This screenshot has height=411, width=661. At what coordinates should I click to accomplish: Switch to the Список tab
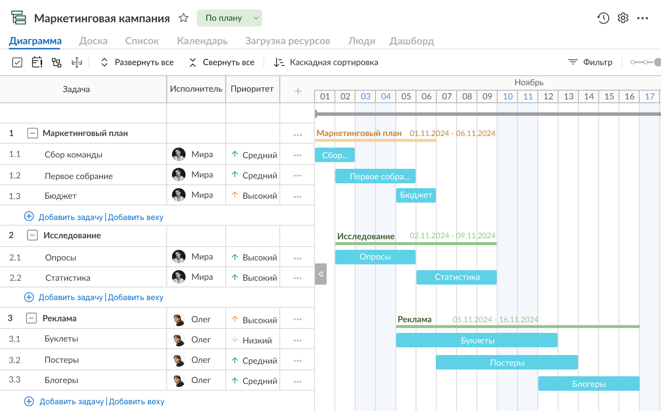pyautogui.click(x=142, y=41)
